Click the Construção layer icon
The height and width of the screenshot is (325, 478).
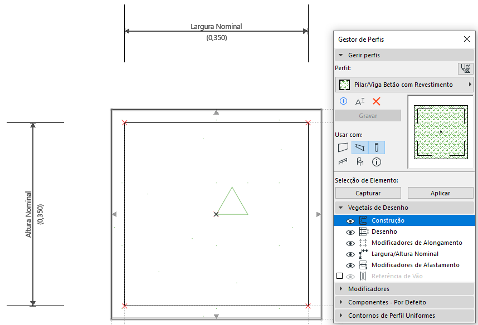(363, 220)
